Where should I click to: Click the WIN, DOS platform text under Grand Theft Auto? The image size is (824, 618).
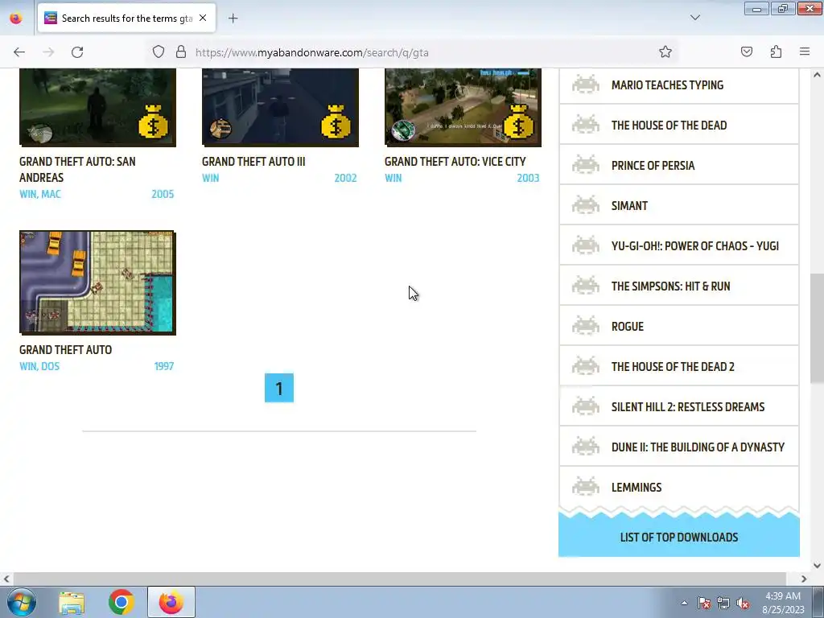[x=39, y=366]
